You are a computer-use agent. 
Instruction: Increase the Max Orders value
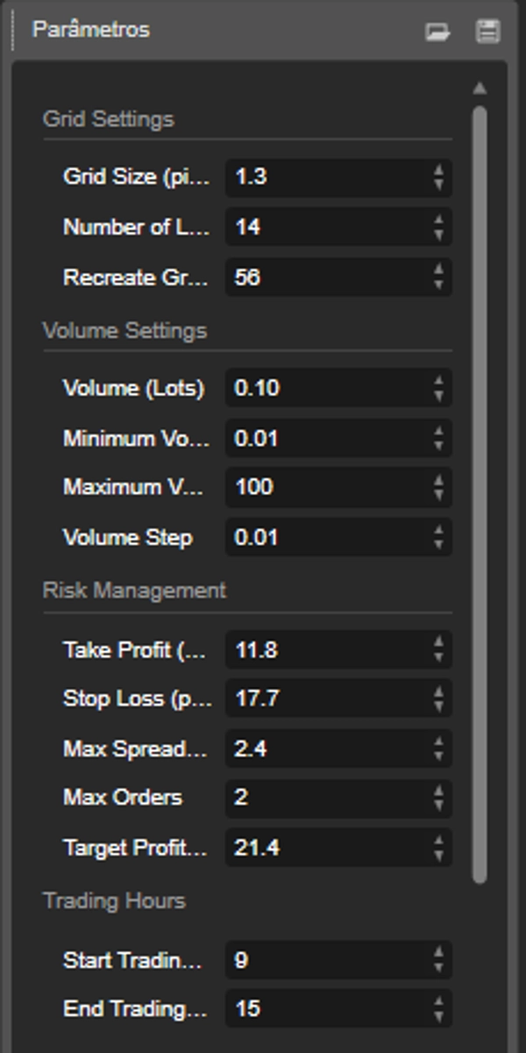(438, 790)
